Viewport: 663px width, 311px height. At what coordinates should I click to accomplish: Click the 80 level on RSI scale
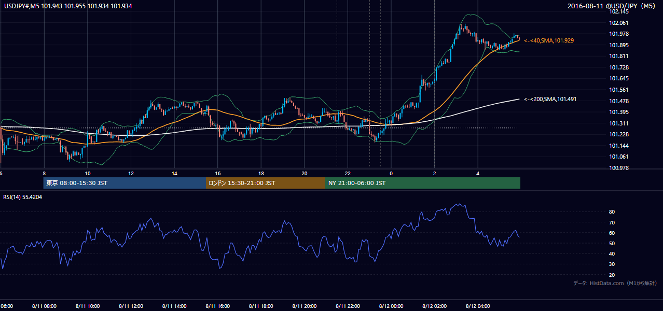point(612,212)
